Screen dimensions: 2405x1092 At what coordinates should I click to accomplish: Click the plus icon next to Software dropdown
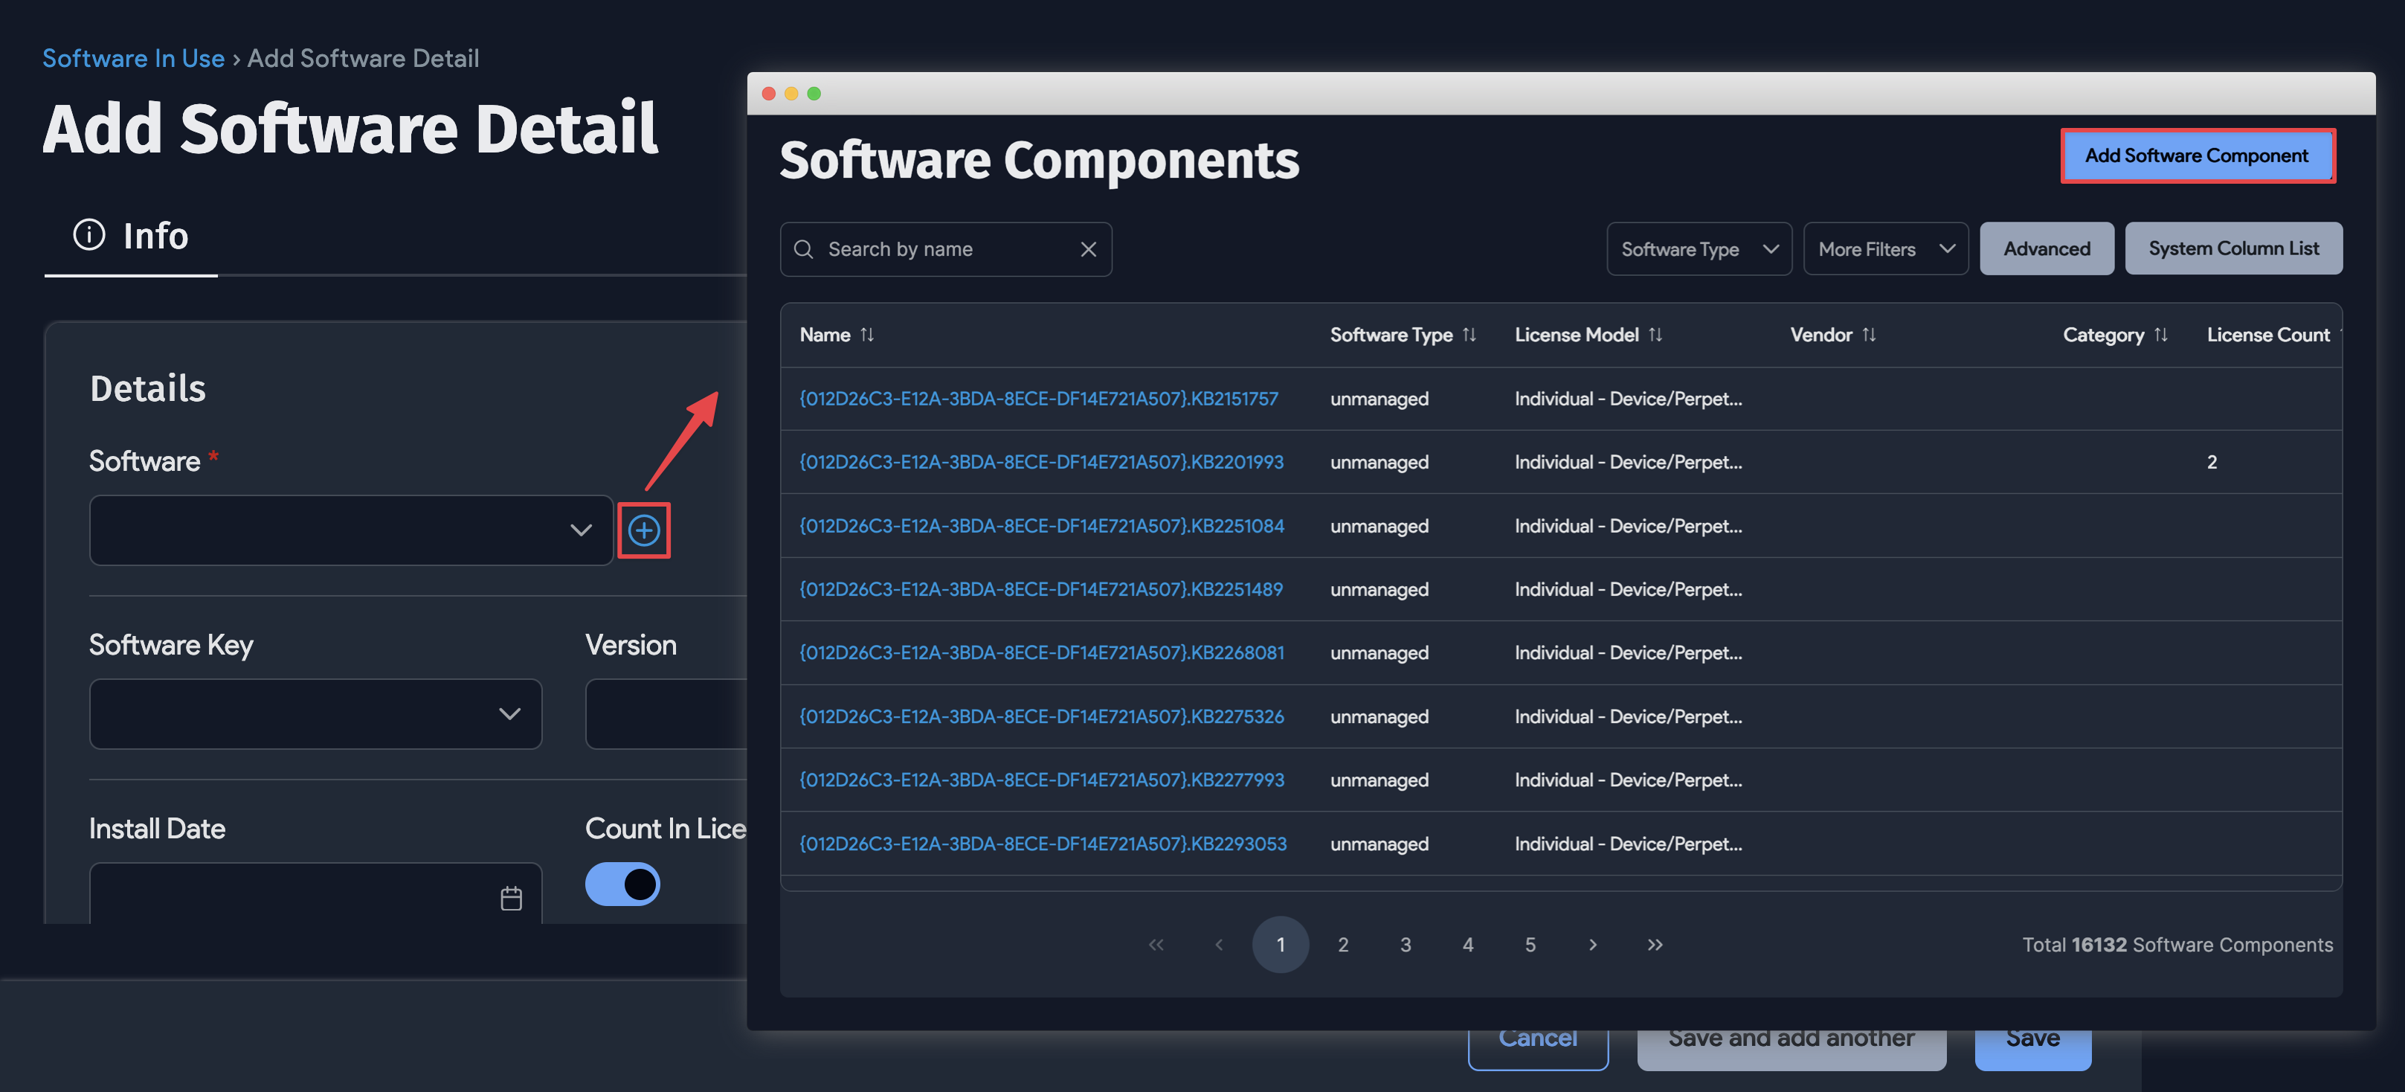(x=644, y=530)
